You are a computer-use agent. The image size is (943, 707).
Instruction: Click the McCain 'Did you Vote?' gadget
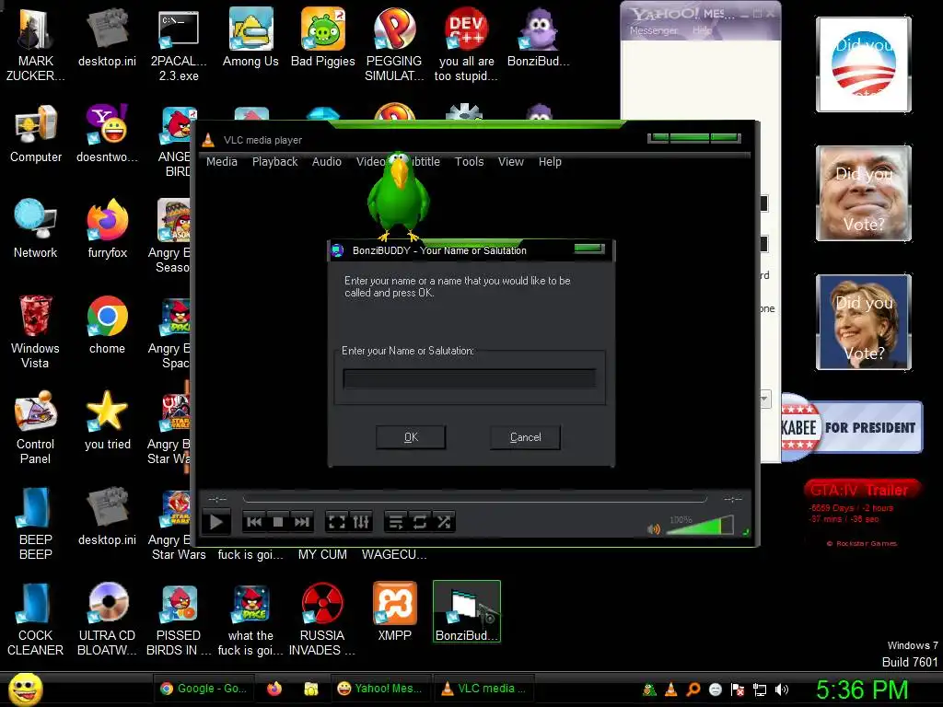coord(863,193)
